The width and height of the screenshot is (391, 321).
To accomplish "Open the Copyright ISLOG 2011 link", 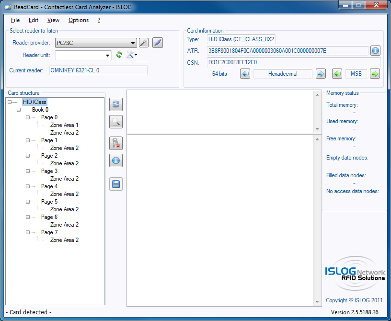I will coord(355,300).
